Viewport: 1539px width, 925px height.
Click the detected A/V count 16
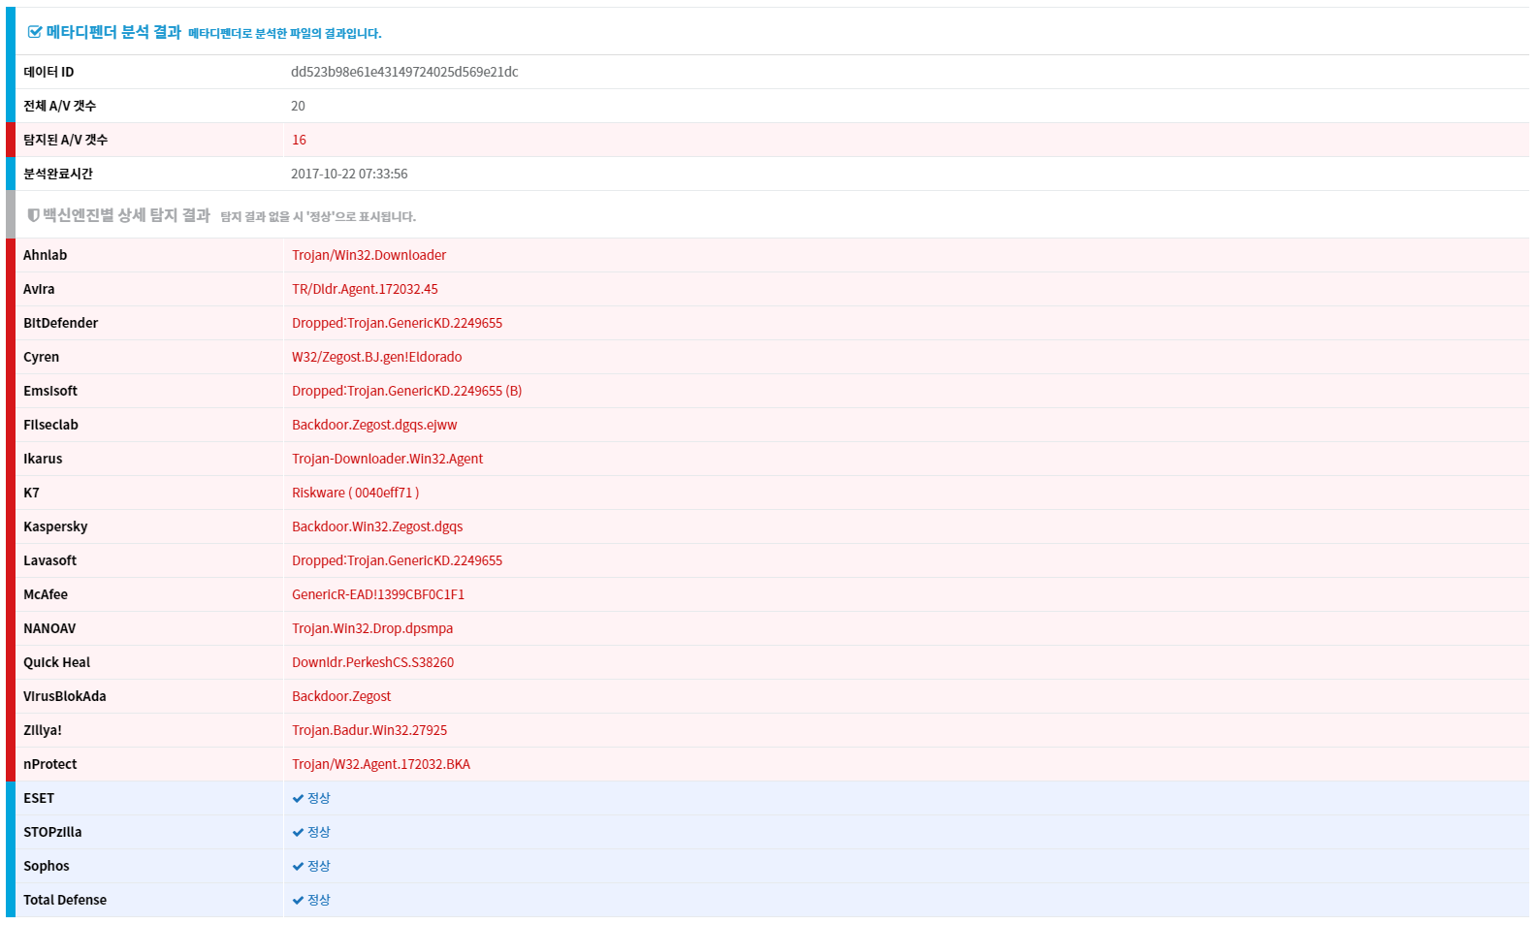(299, 140)
